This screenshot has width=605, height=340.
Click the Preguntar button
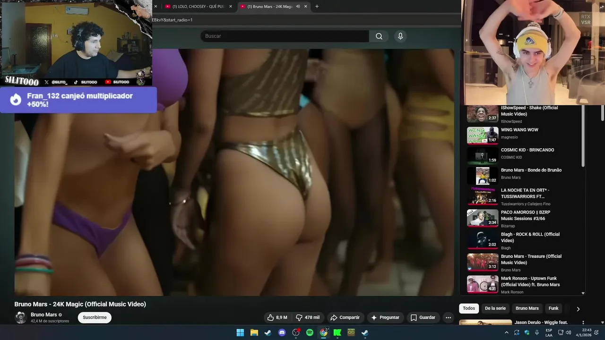click(385, 317)
